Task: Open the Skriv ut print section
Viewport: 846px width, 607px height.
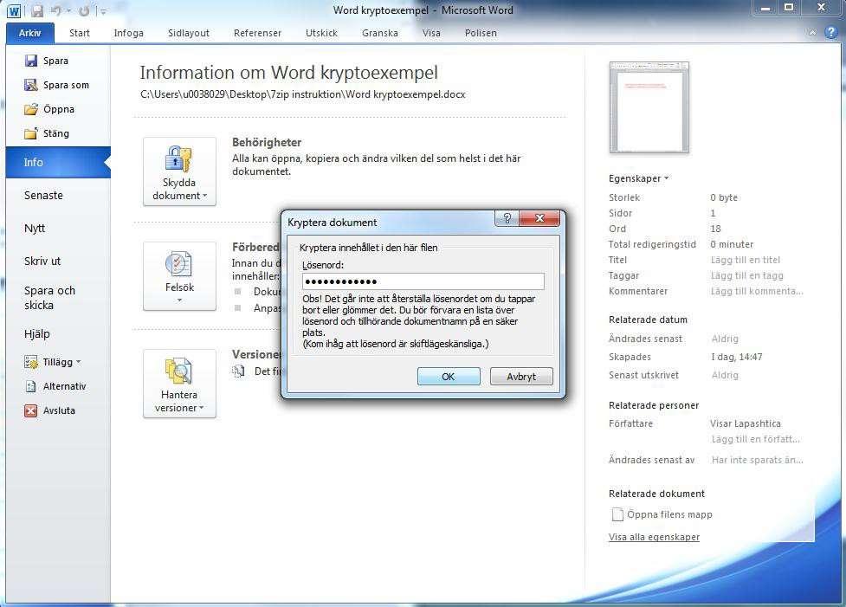Action: click(x=42, y=262)
